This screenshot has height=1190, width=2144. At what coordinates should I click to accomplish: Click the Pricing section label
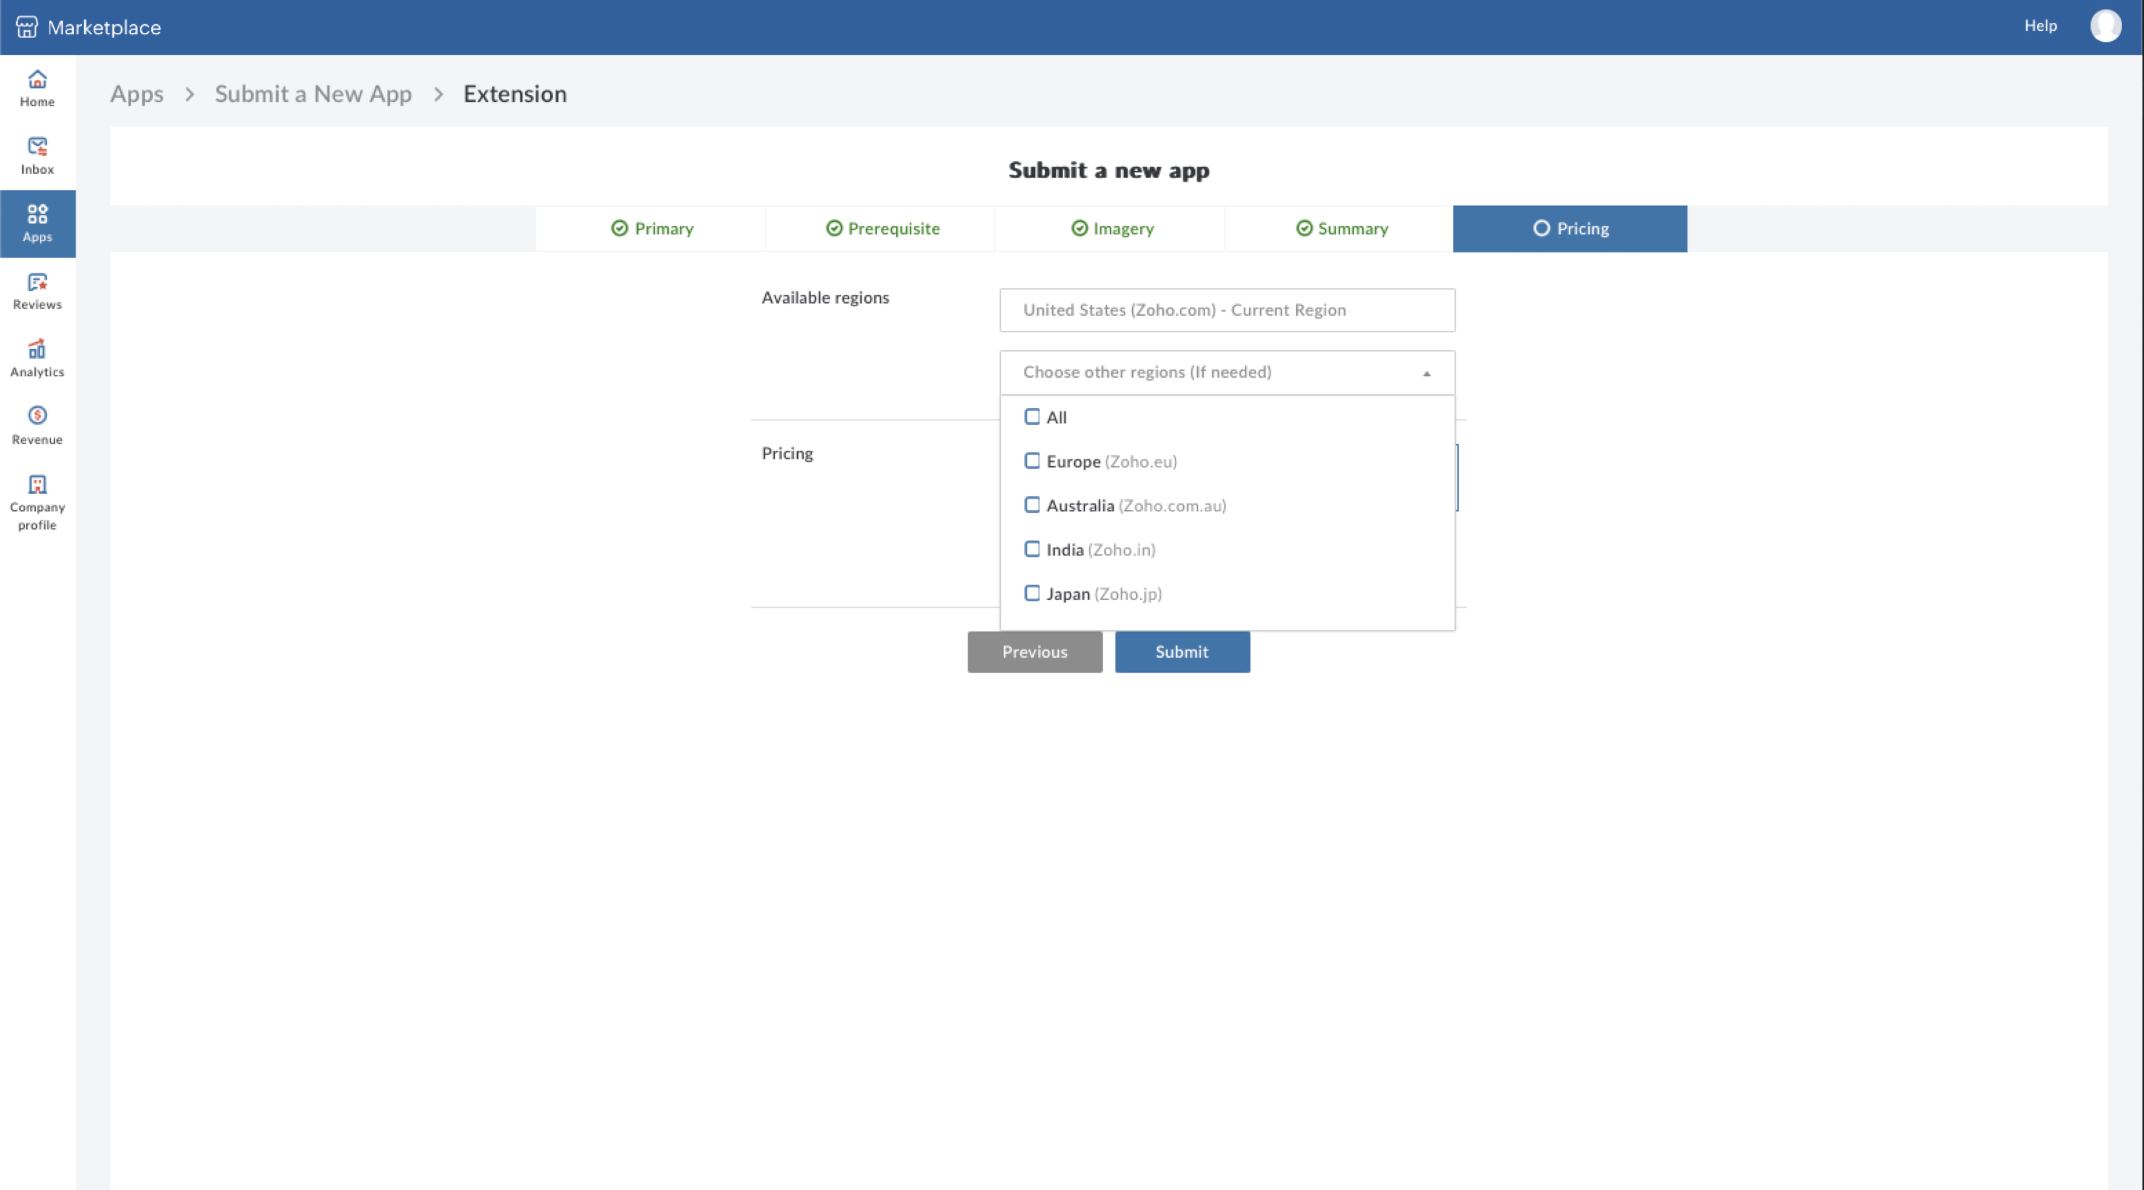(788, 453)
